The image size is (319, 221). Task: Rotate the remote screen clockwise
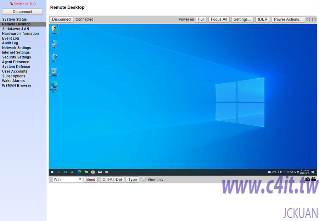314,19
